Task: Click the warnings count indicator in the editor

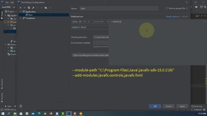Action: coord(198,16)
